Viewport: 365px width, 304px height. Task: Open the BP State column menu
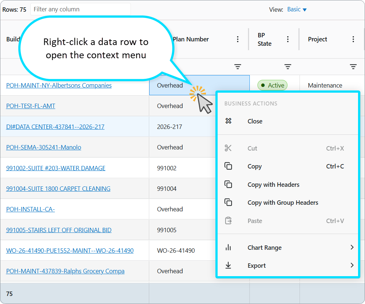[x=288, y=39]
